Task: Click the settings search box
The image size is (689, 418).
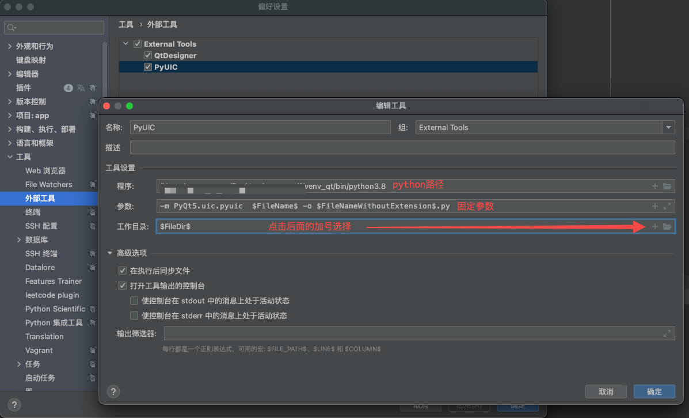Action: tap(54, 28)
